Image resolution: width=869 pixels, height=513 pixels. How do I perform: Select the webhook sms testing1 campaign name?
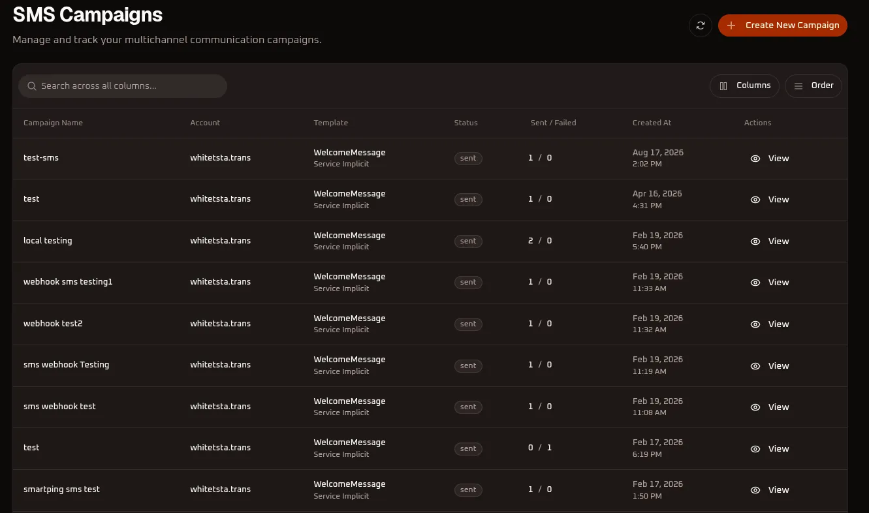(68, 282)
